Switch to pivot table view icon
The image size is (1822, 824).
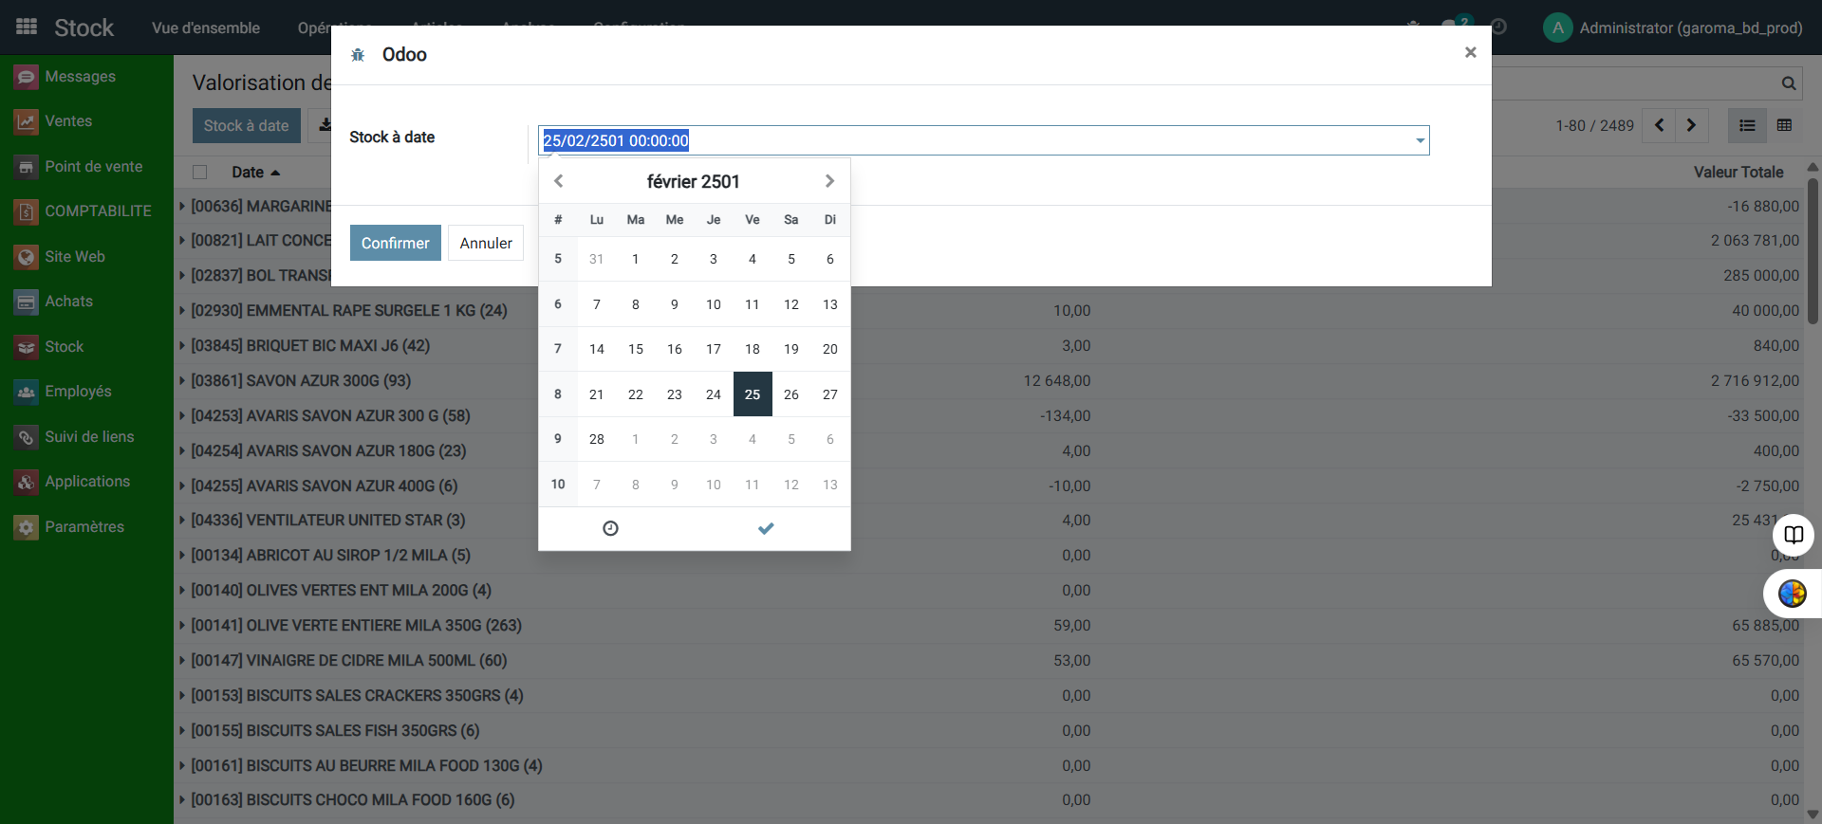point(1784,125)
